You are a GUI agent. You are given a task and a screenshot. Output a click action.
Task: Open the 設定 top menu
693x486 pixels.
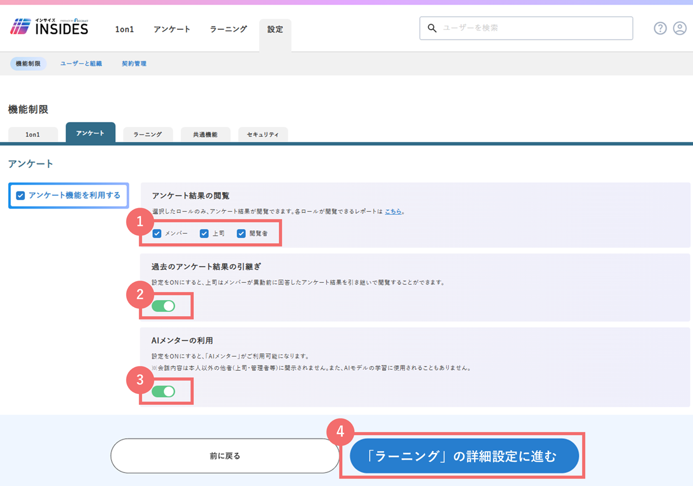[275, 30]
